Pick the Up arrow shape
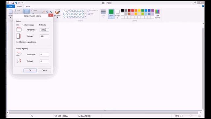 [x=83, y=14]
